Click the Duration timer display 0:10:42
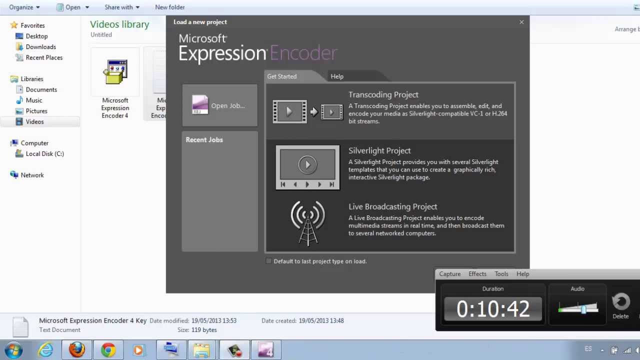 tap(493, 309)
